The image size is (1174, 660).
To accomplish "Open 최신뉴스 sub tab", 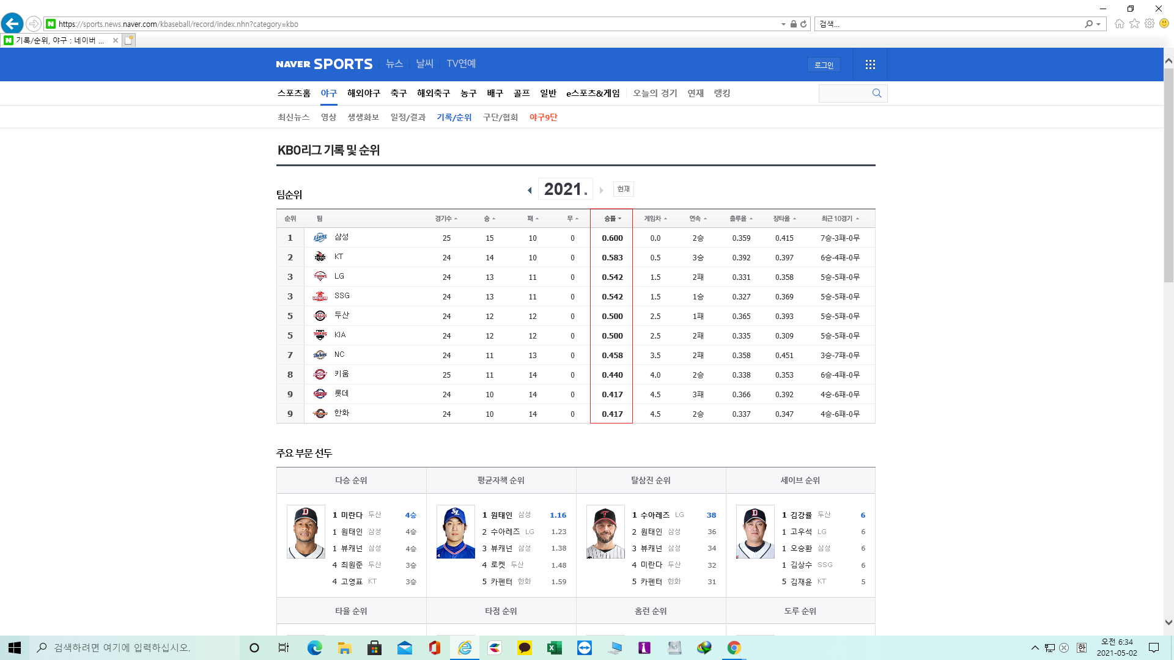I will 293,117.
